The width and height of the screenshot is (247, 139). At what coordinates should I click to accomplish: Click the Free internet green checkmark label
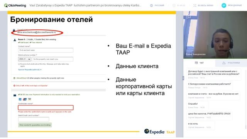[36, 42]
